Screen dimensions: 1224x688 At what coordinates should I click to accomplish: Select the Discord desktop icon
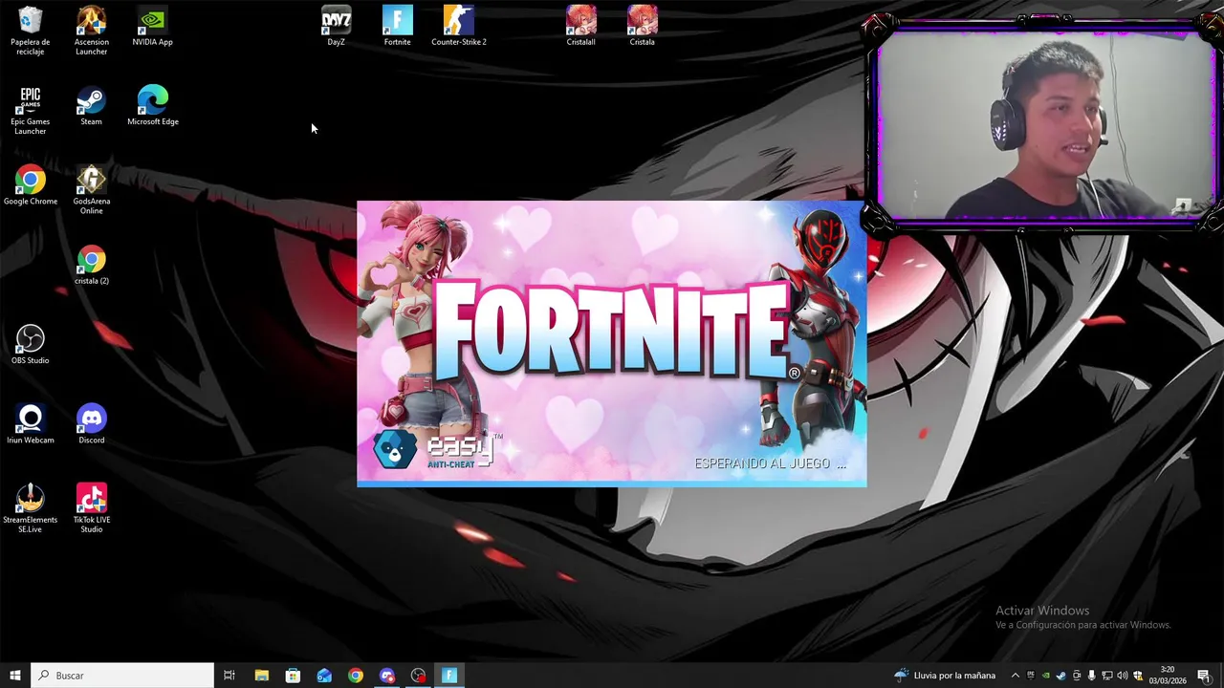pyautogui.click(x=92, y=424)
